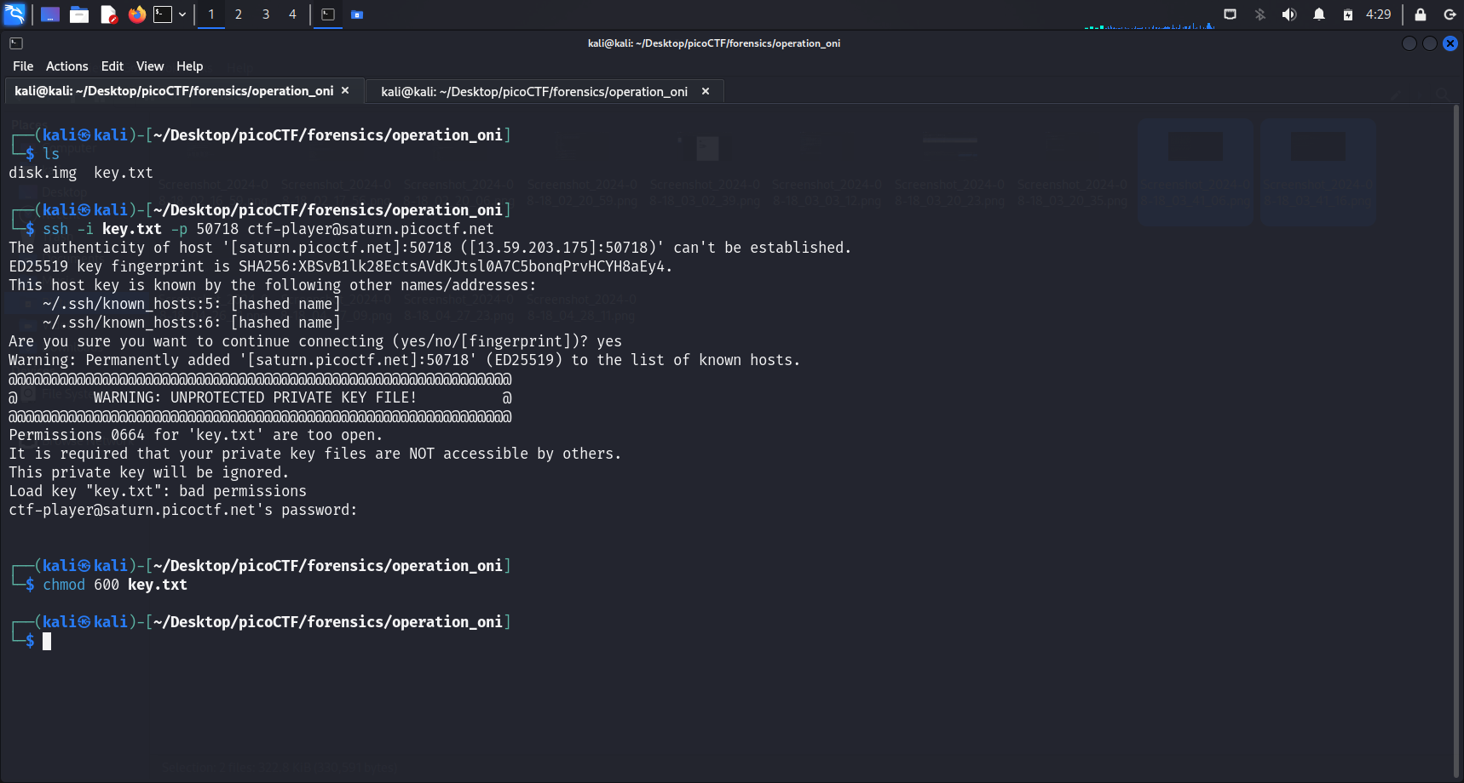
Task: Open the Actions menu
Action: [66, 66]
